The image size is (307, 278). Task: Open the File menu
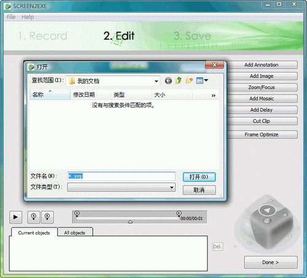pos(11,17)
